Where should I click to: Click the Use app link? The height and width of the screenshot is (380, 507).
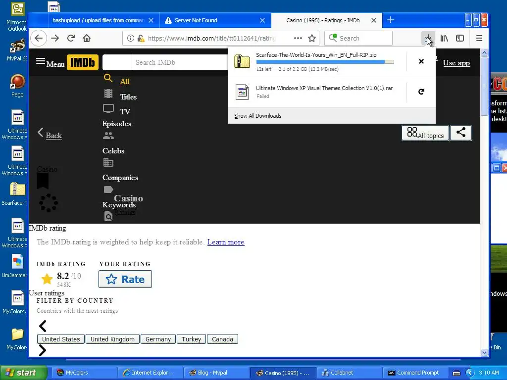point(456,63)
